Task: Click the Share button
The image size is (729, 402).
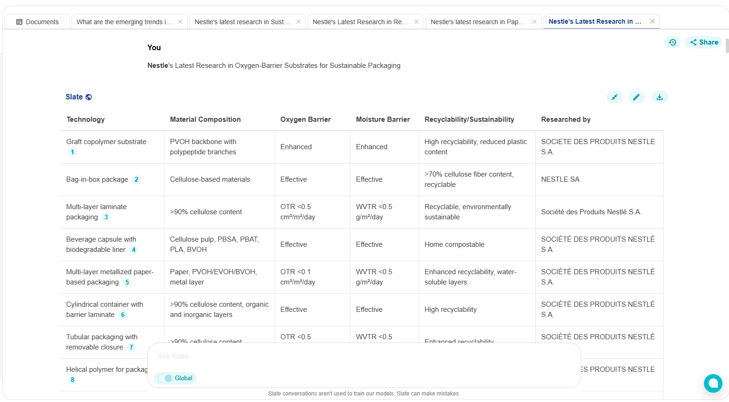Action: pyautogui.click(x=704, y=42)
